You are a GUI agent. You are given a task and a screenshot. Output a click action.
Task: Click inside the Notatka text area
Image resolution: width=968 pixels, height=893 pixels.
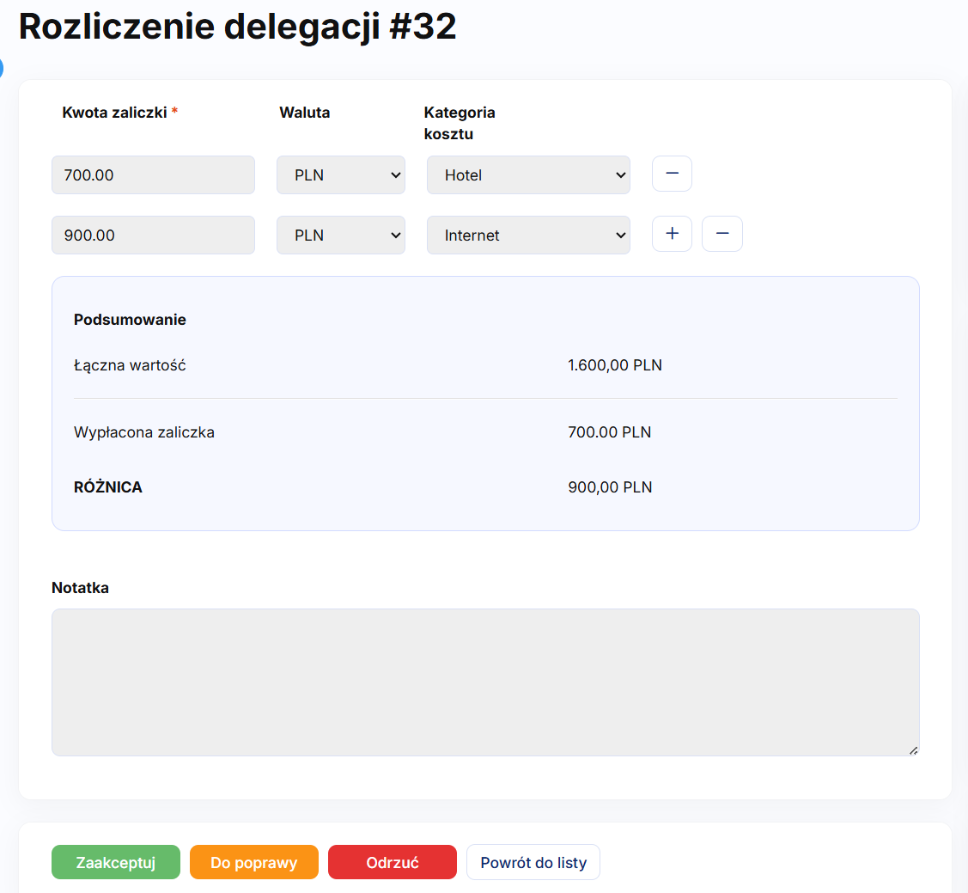pos(485,682)
